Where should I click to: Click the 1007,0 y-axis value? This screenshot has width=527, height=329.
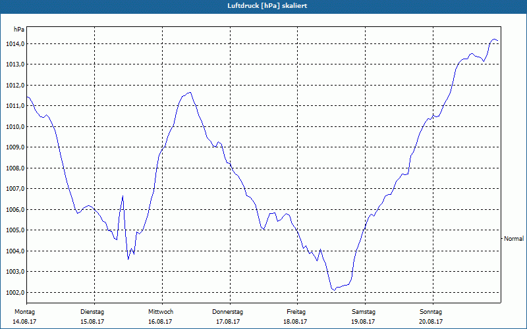[15, 189]
